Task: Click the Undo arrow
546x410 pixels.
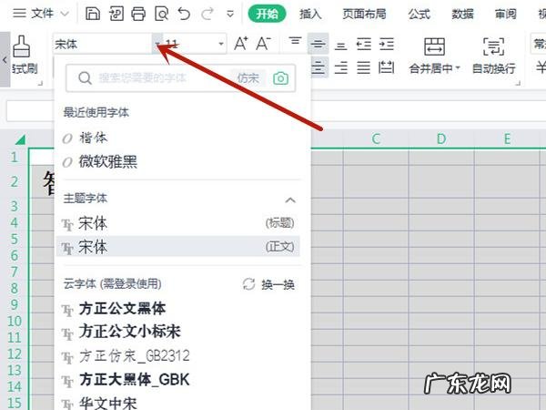Action: [184, 14]
